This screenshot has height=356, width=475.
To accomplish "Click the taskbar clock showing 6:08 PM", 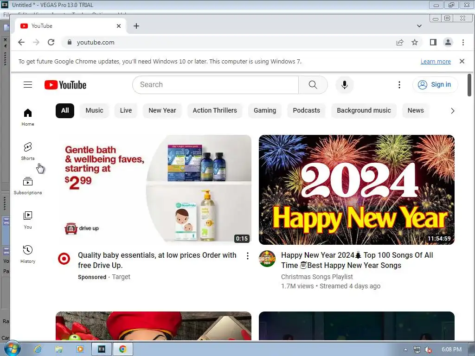I will (451, 350).
